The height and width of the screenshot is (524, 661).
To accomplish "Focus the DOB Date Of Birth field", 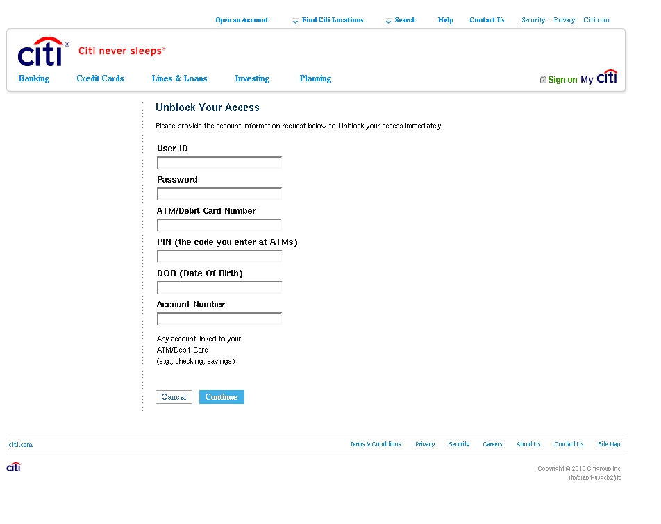I will pos(219,287).
